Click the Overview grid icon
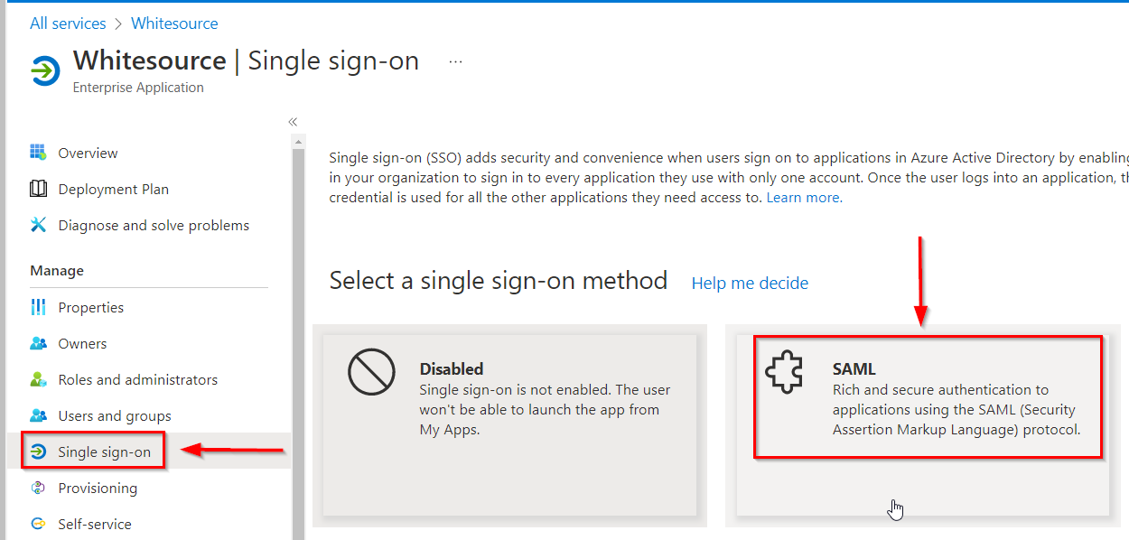The image size is (1129, 540). 38,153
